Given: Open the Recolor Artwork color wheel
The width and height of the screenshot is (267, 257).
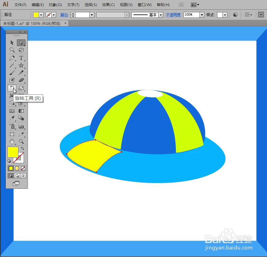Looking at the screenshot, I should click(x=235, y=15).
